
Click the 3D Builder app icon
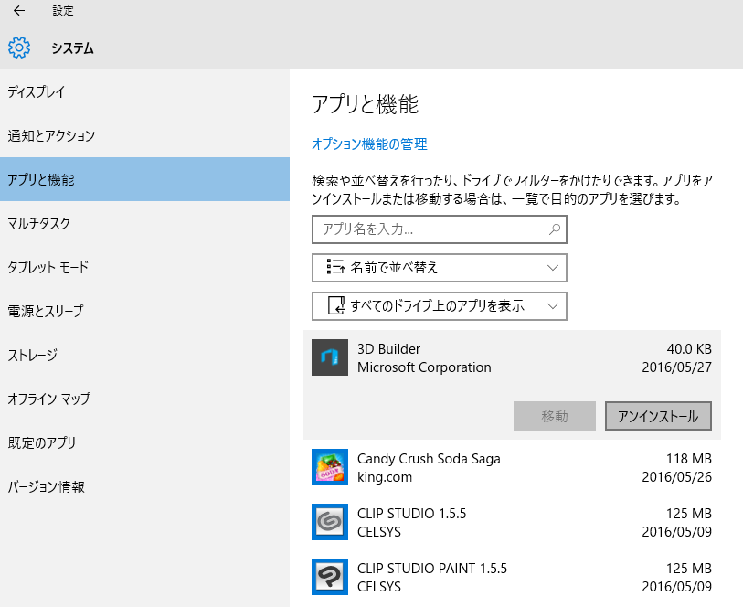(329, 357)
